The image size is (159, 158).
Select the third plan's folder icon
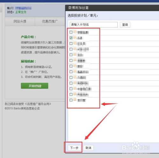(75, 43)
